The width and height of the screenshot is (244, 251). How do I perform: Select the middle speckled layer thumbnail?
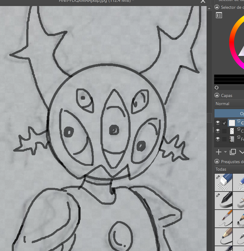(232, 131)
